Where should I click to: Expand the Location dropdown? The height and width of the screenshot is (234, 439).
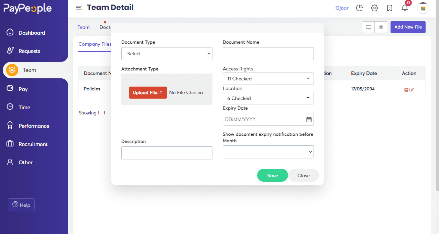click(268, 98)
